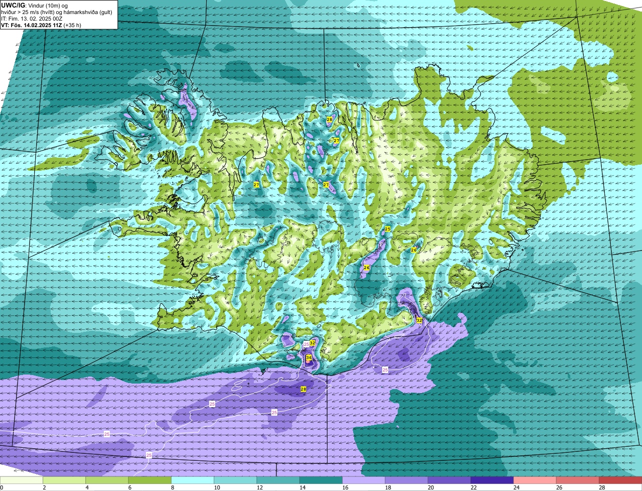Select the 16–18 m/s lavender legend swatch

pyautogui.click(x=364, y=480)
